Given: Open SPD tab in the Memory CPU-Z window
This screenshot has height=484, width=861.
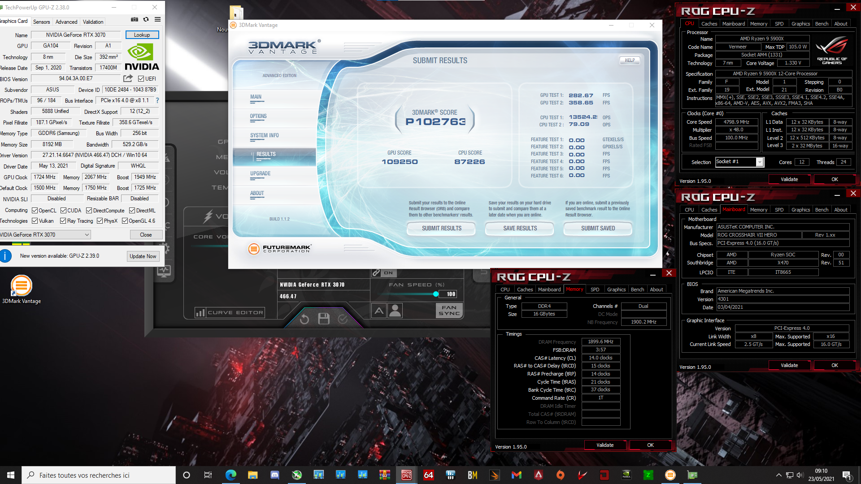Looking at the screenshot, I should coord(595,290).
